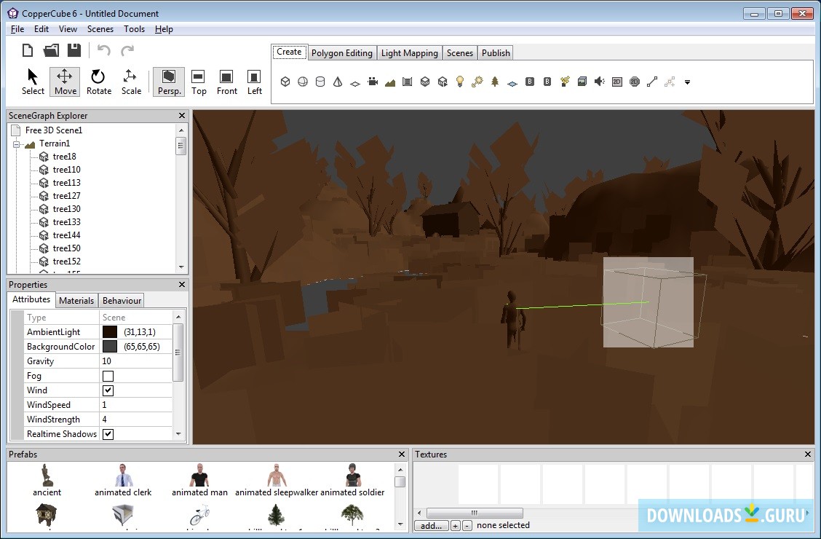The height and width of the screenshot is (539, 821).
Task: Close the SceneGraph Explorer panel
Action: point(182,116)
